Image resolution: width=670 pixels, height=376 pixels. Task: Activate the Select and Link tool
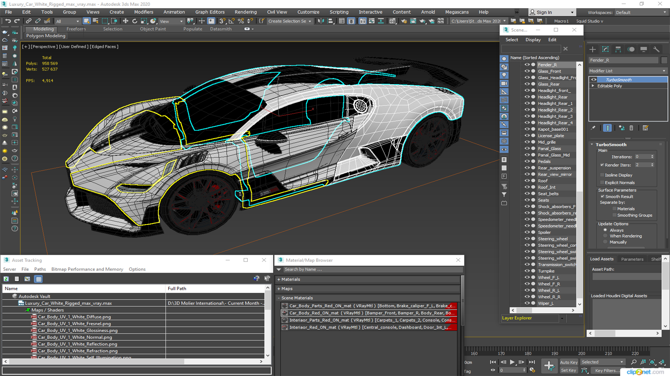click(29, 21)
